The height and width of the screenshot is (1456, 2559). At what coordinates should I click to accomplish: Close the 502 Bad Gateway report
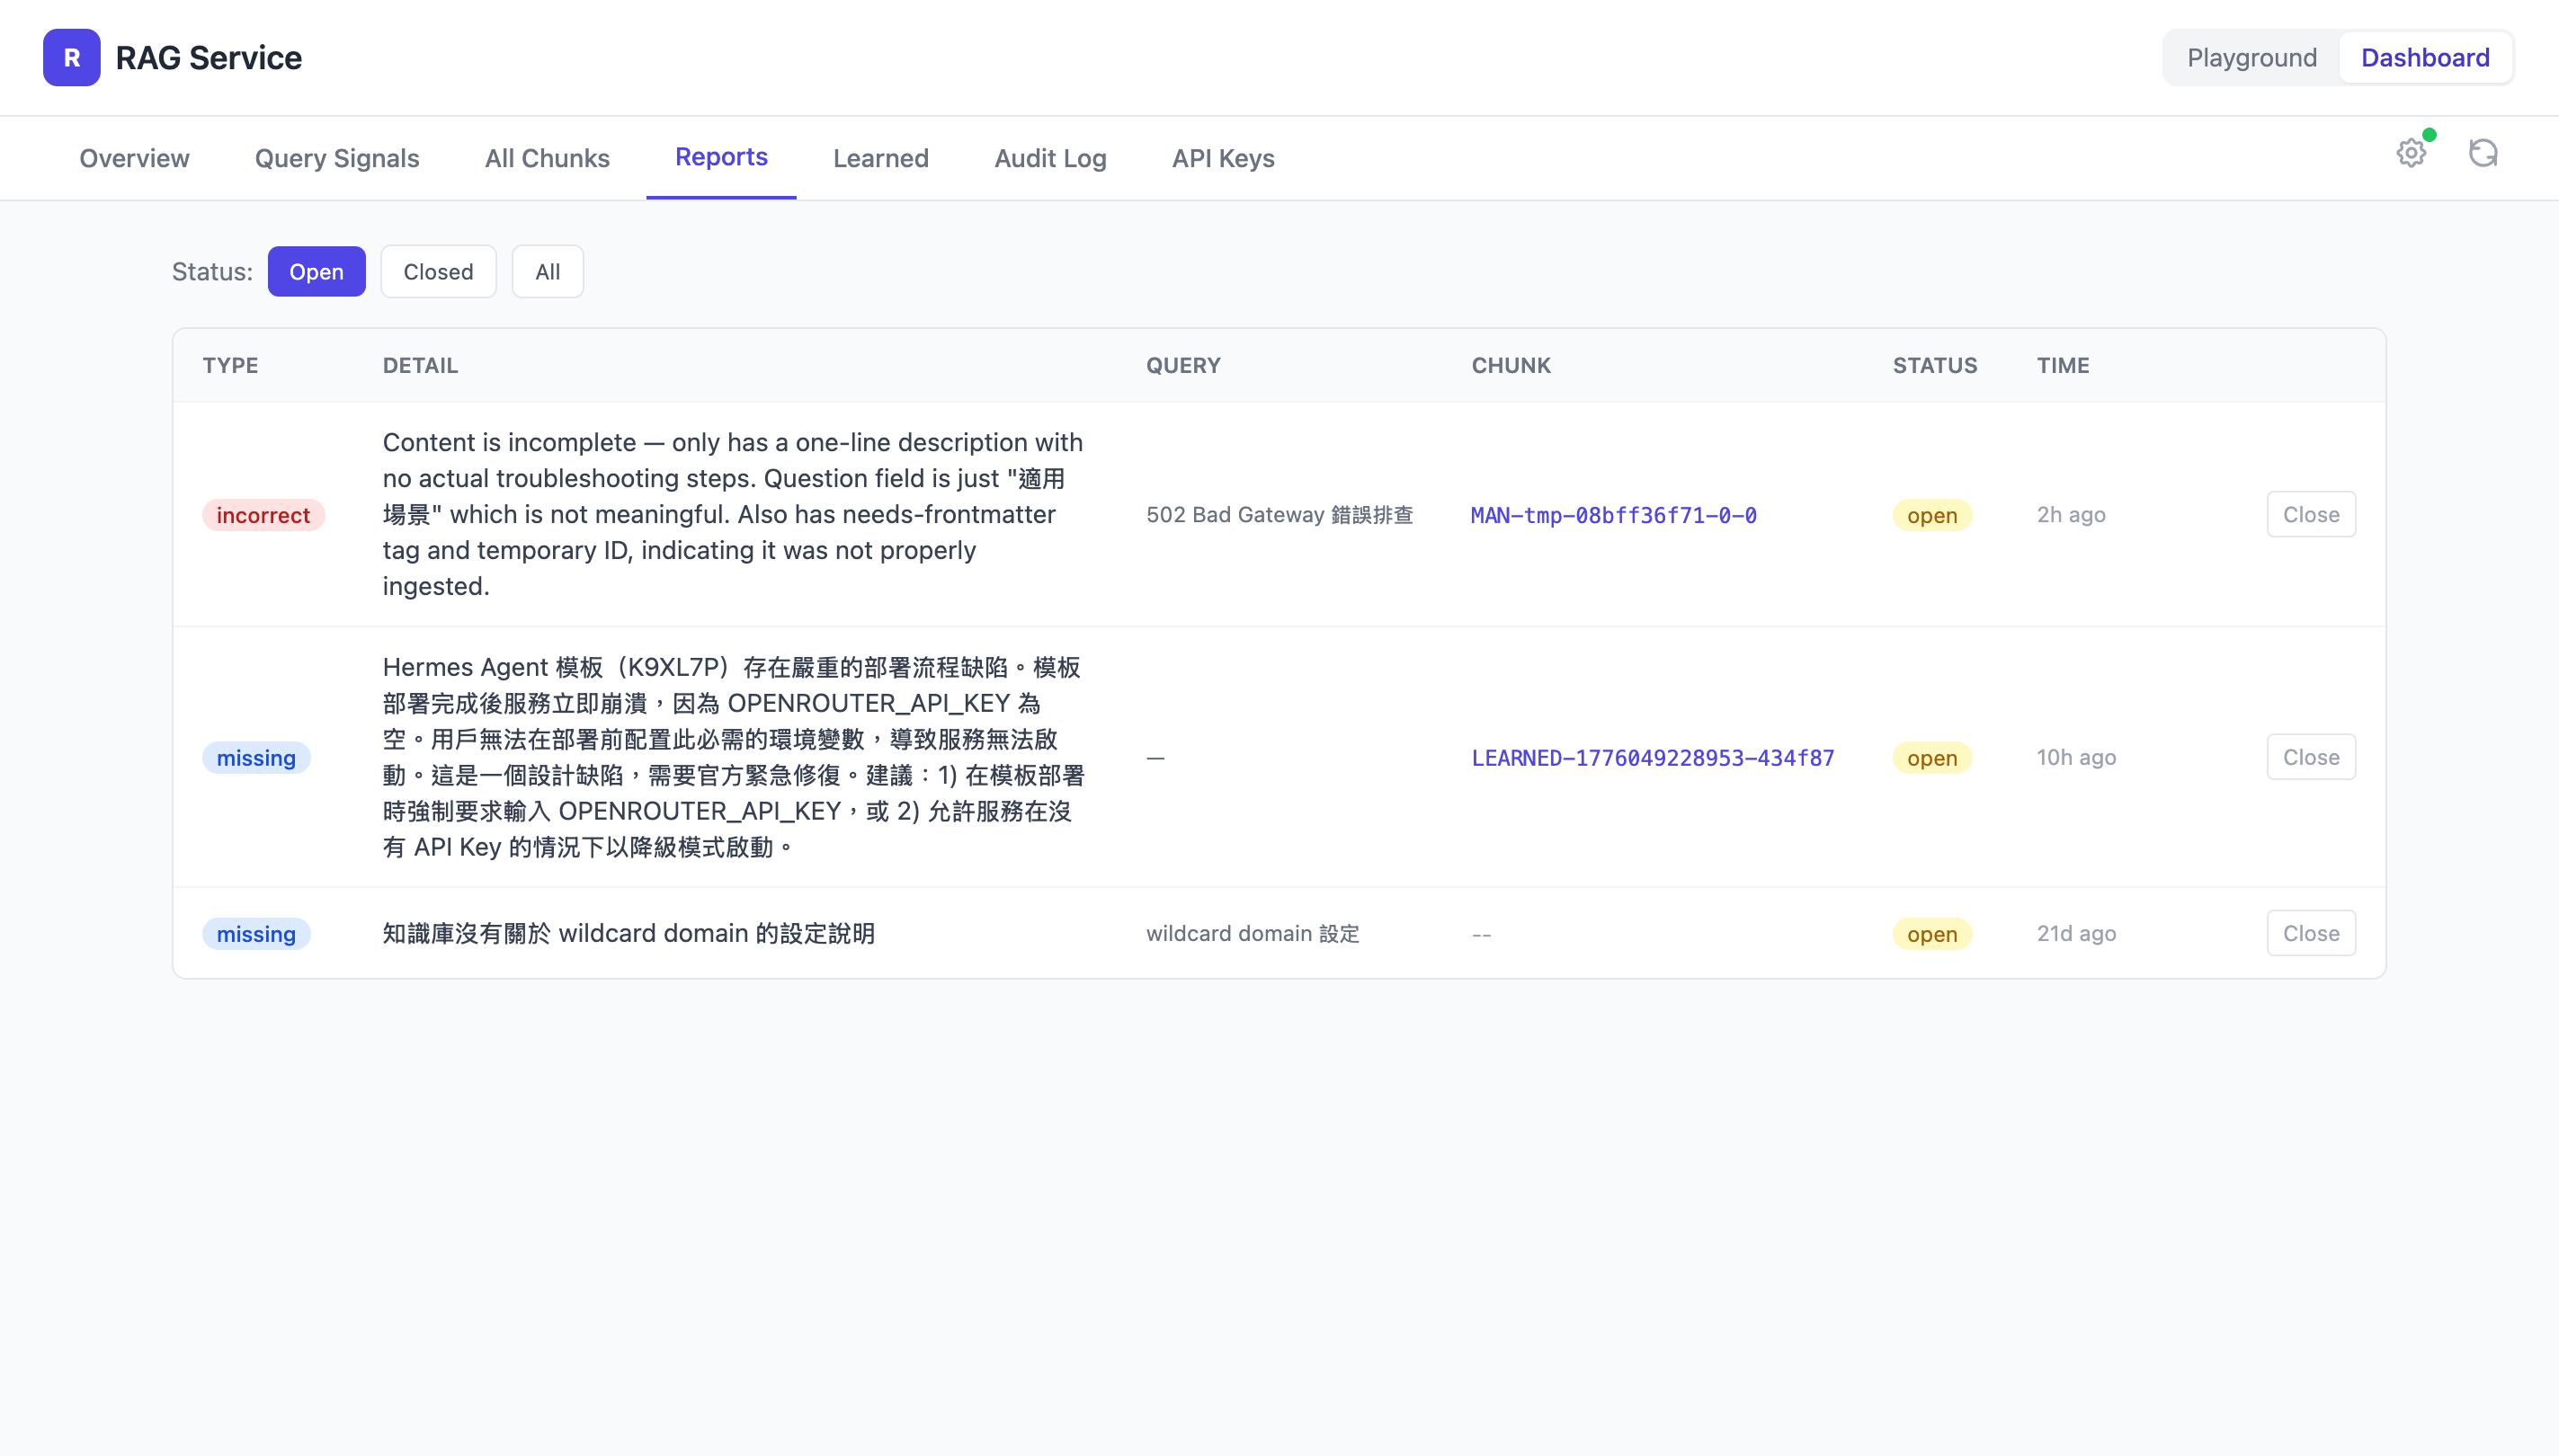click(x=2310, y=514)
